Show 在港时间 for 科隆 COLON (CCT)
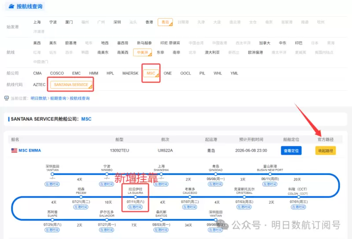The height and width of the screenshot is (239, 352). point(298,207)
